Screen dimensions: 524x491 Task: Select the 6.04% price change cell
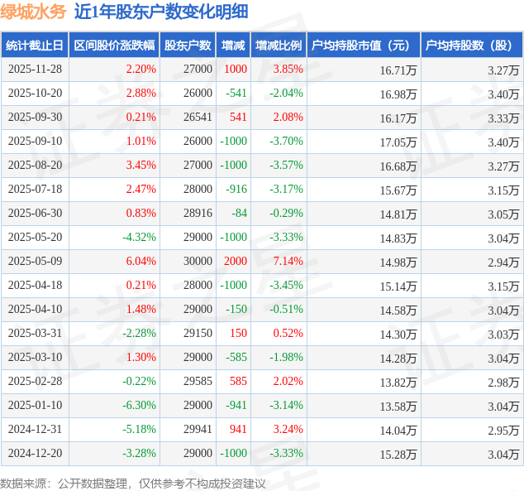click(x=141, y=261)
